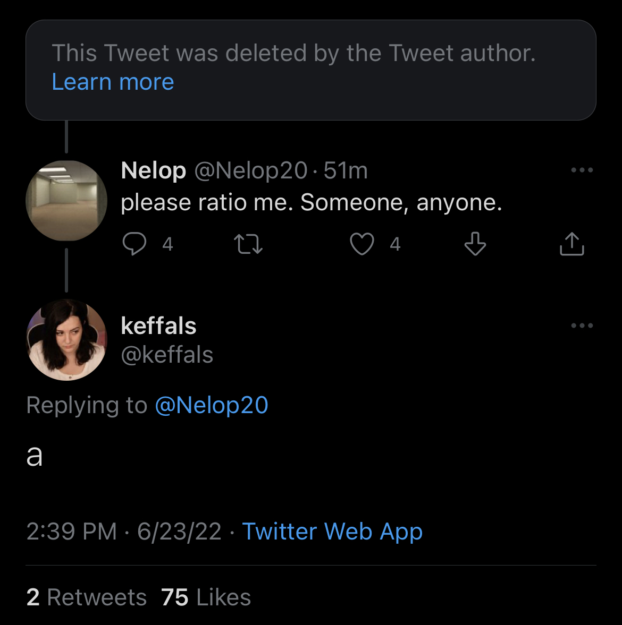Click the Learn more link
Screen dimensions: 622x625
point(113,82)
